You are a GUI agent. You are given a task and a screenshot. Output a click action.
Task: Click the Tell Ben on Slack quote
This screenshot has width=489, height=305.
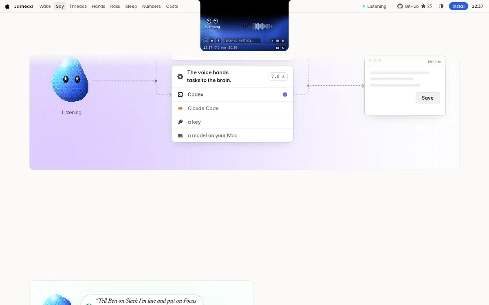[146, 301]
